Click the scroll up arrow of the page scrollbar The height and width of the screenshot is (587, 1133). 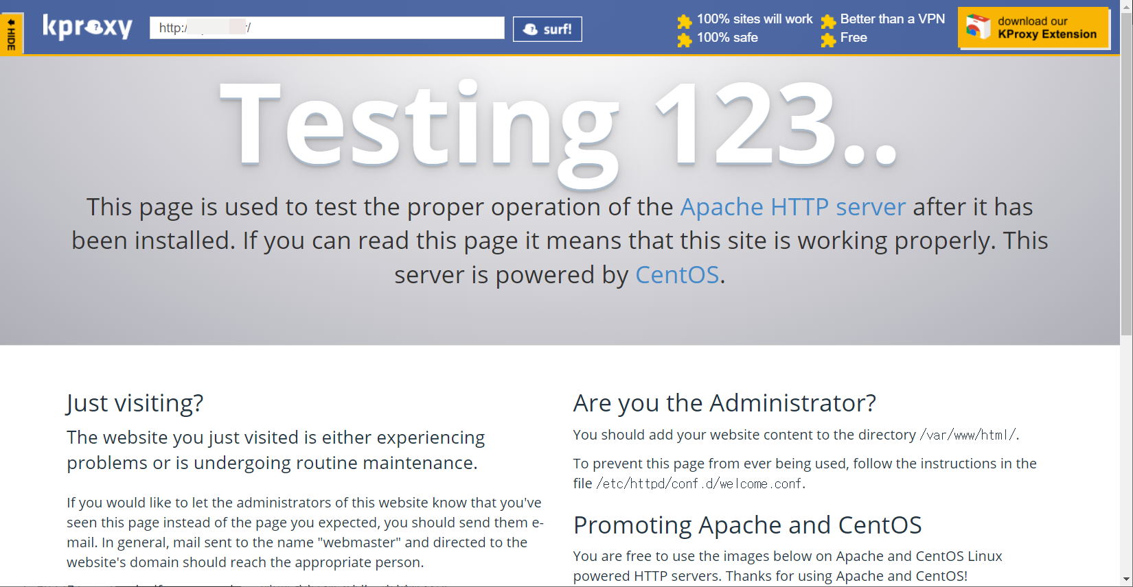(1126, 6)
